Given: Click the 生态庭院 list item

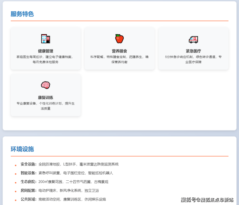Looking at the screenshot, I should [x=64, y=182].
